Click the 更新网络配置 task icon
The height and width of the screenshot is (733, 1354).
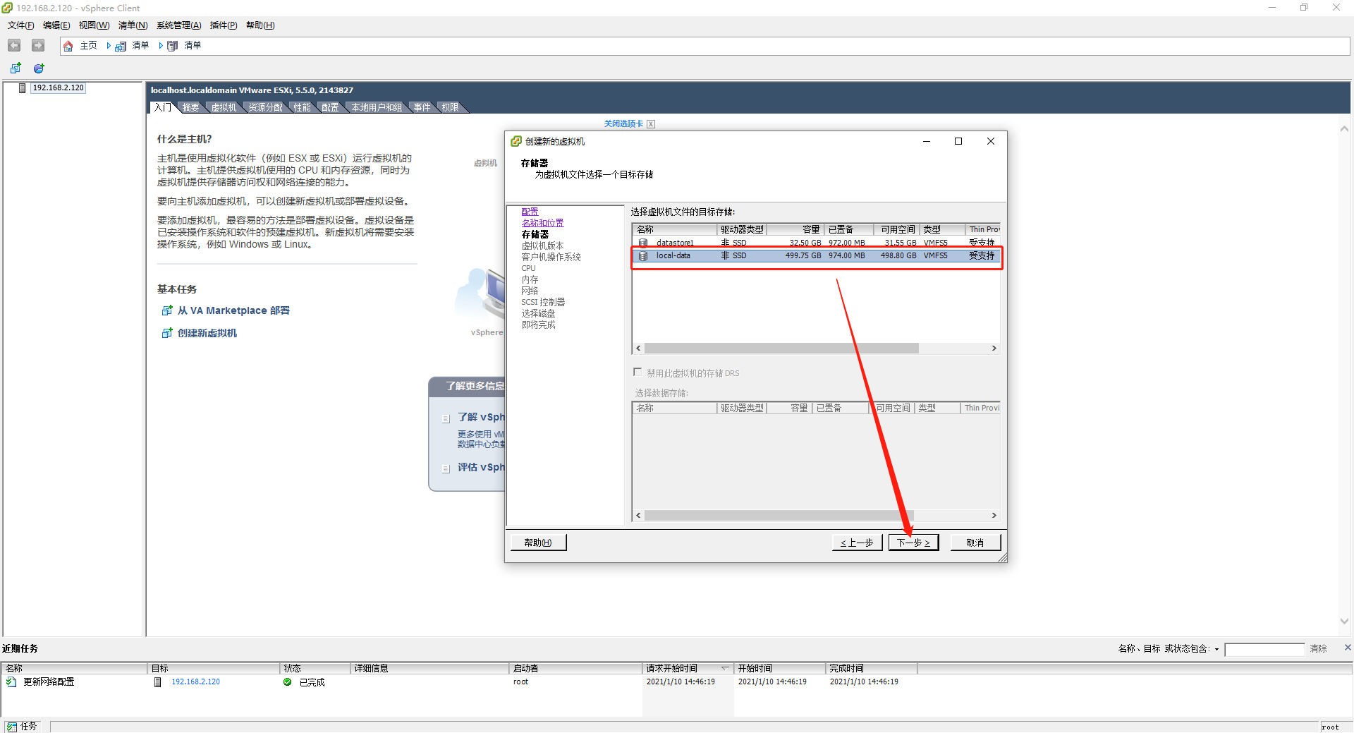11,681
